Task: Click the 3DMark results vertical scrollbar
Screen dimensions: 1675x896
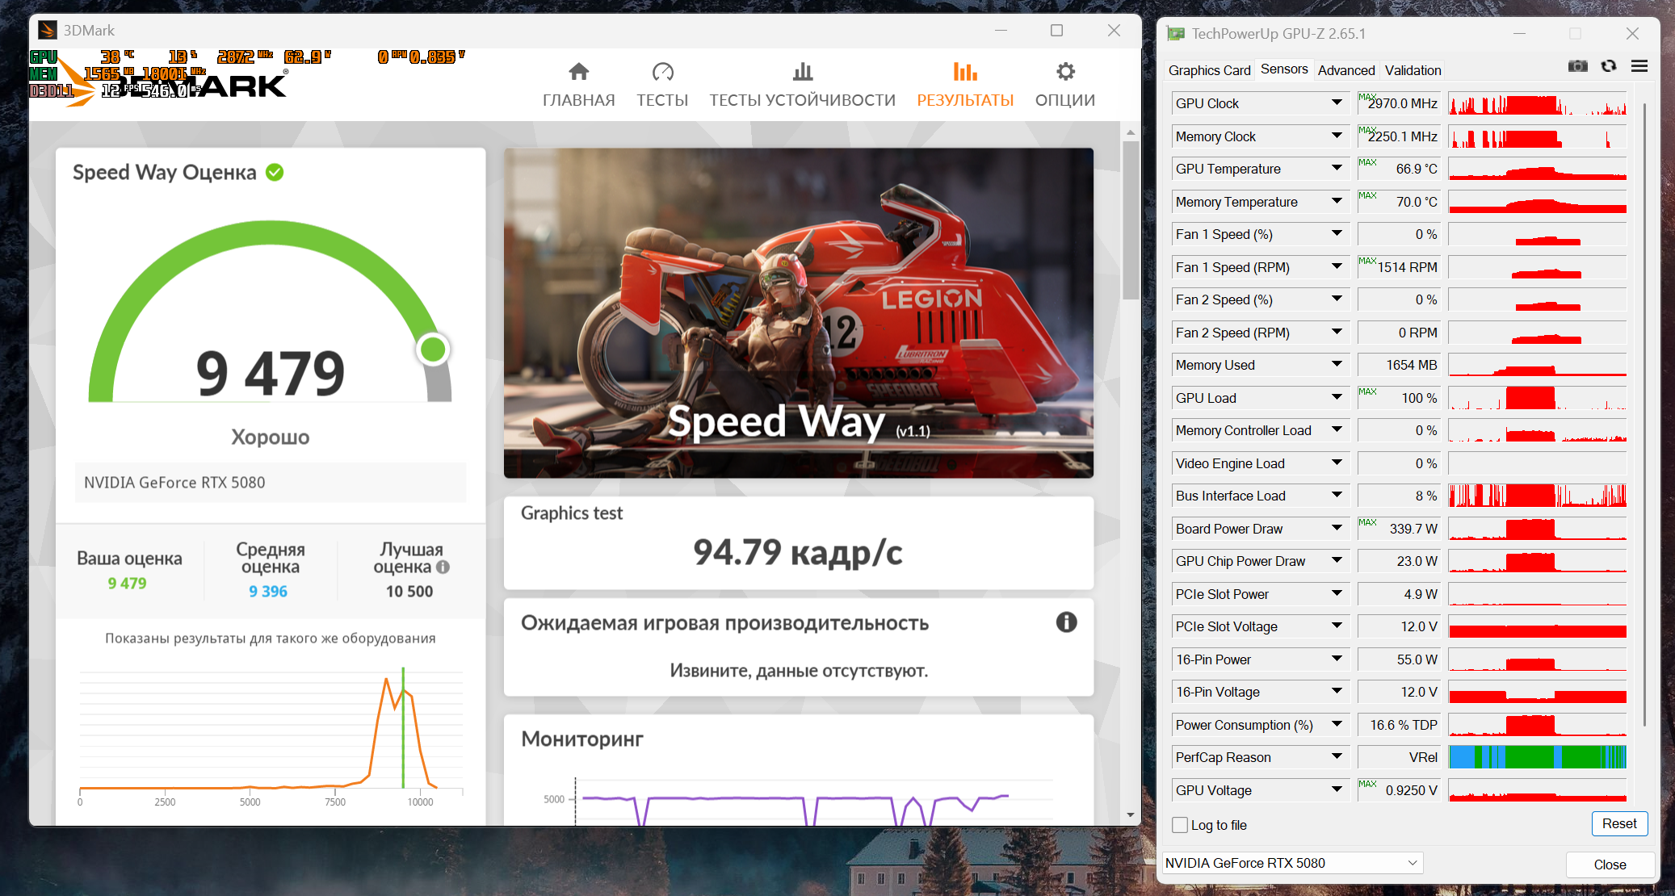Action: pos(1131,218)
